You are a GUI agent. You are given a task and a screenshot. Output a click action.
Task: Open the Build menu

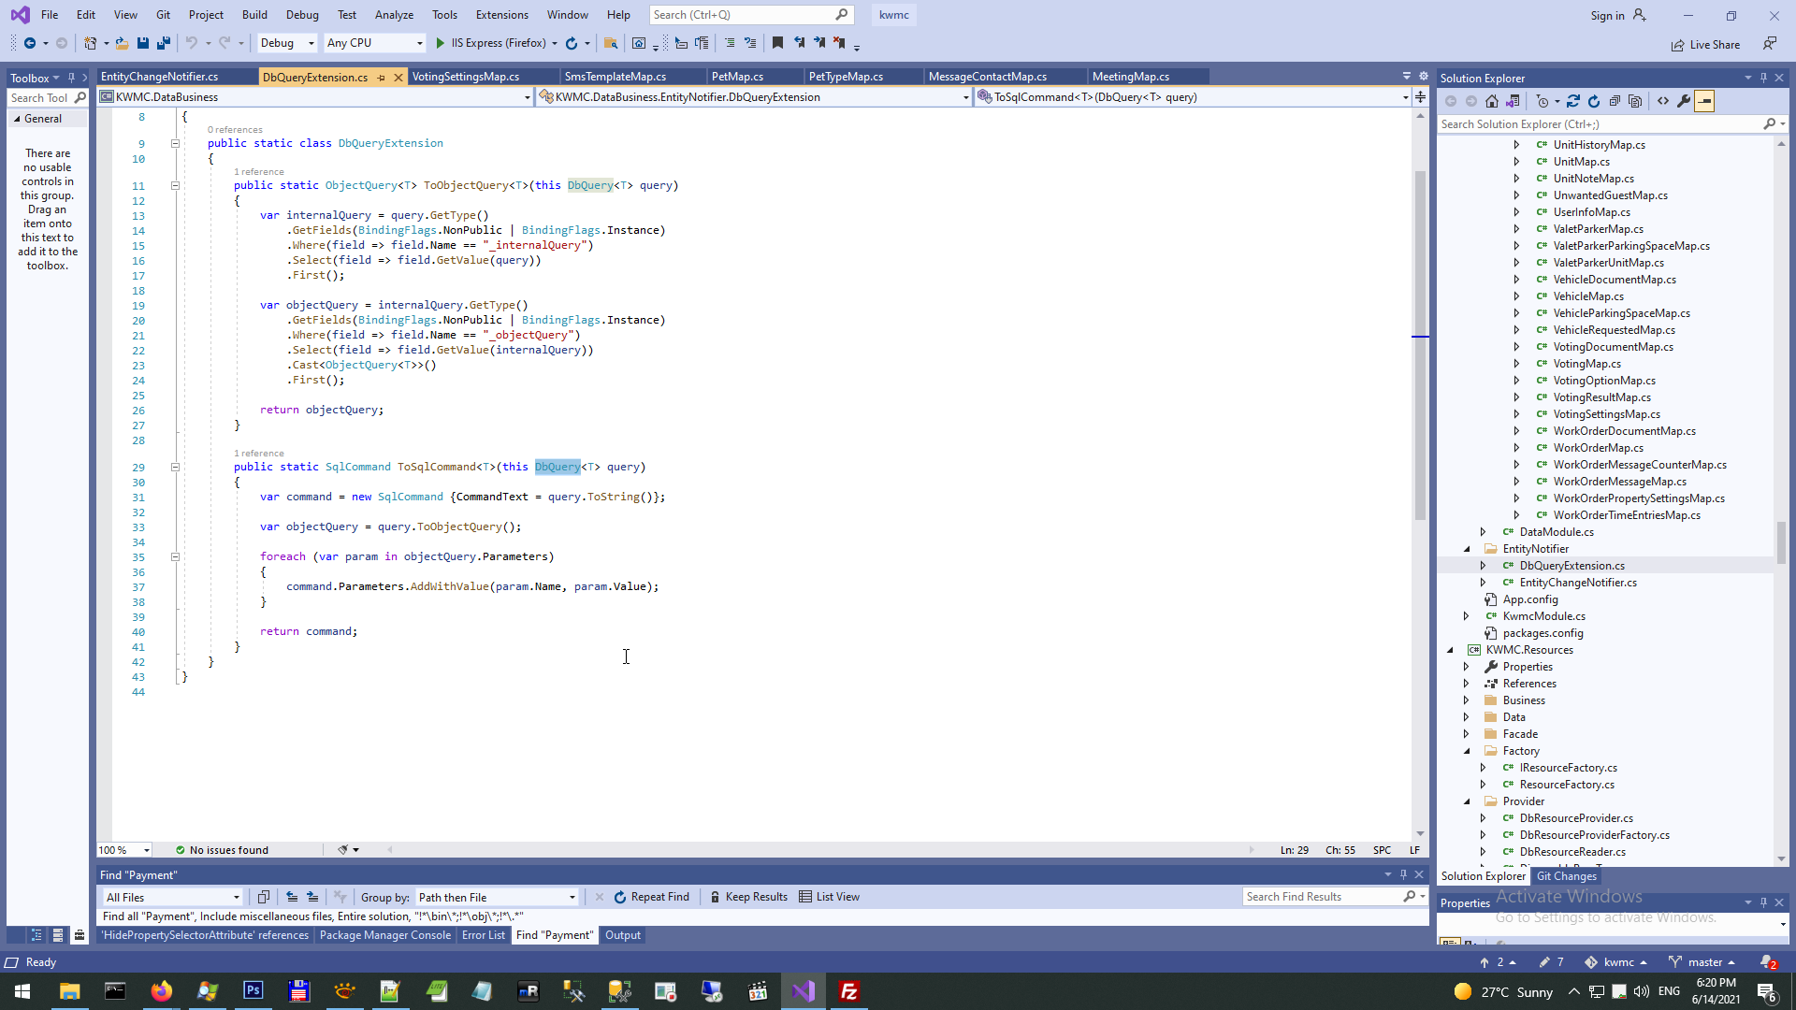[254, 15]
